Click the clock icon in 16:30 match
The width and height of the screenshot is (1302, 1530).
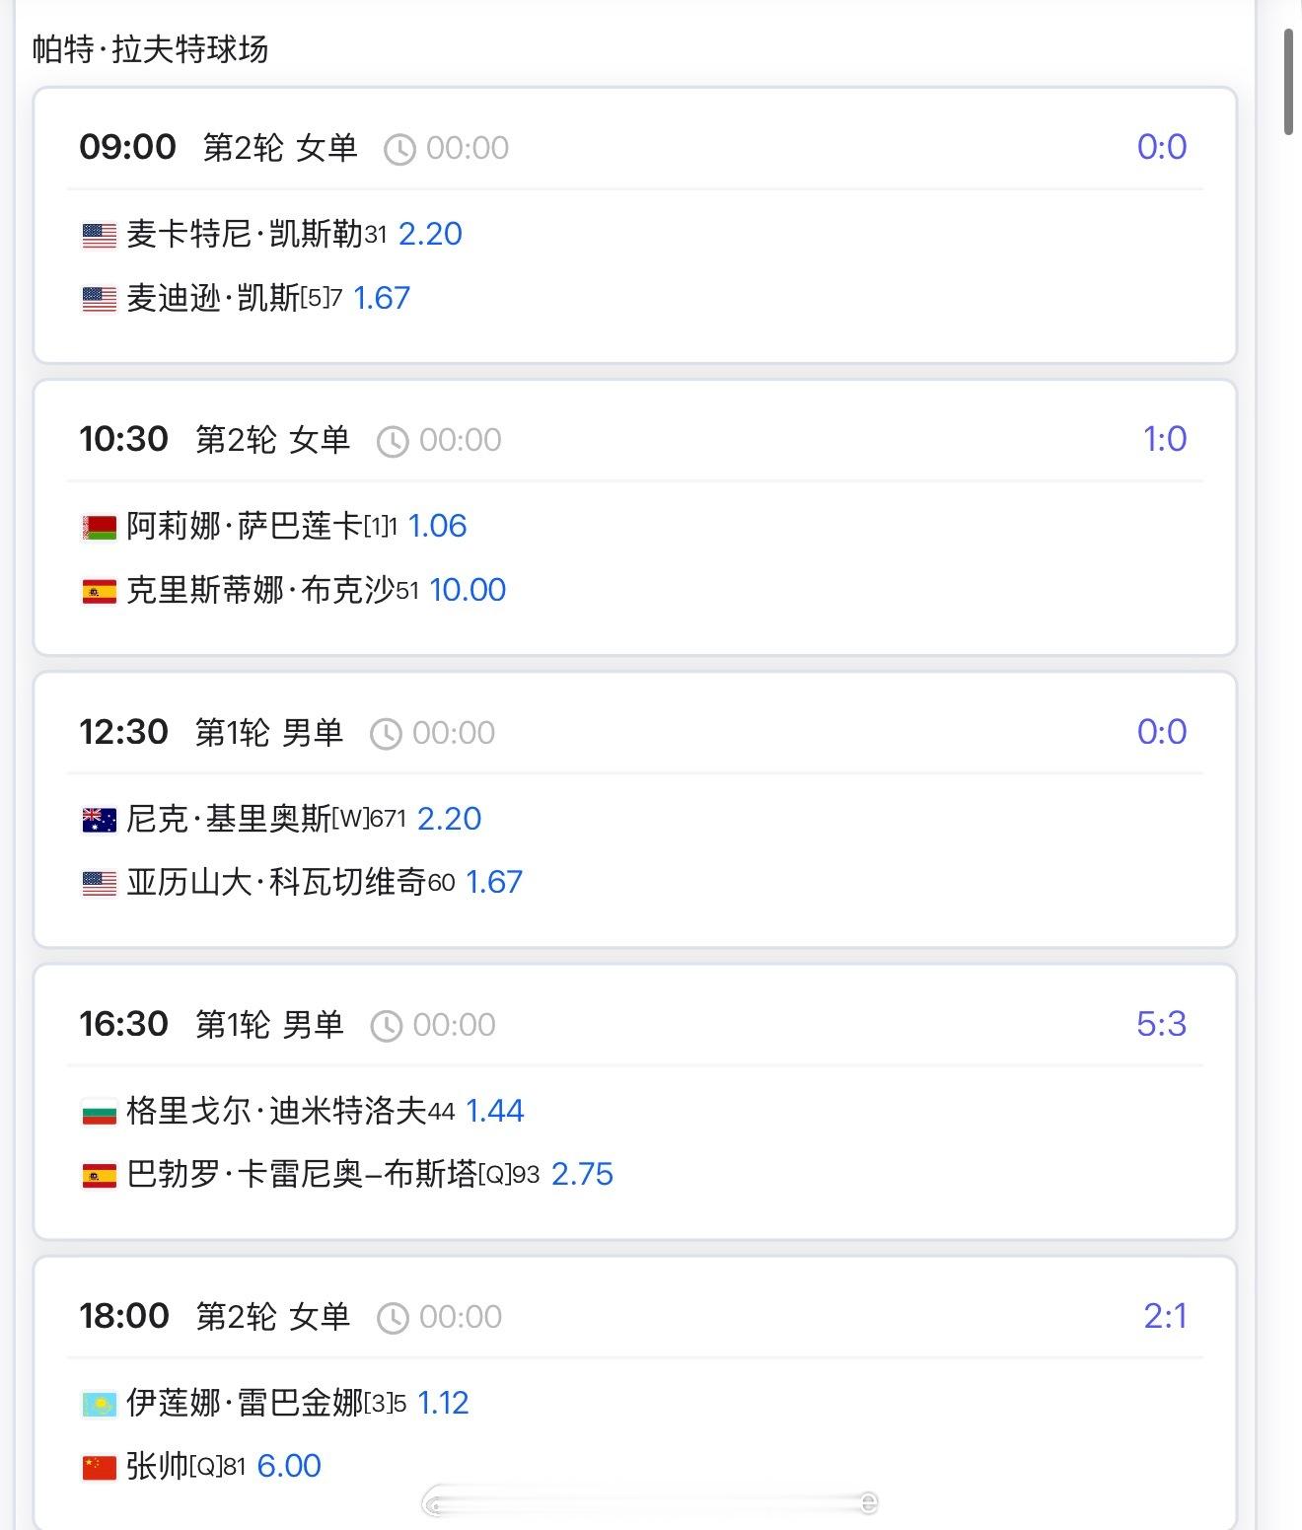coord(386,1026)
